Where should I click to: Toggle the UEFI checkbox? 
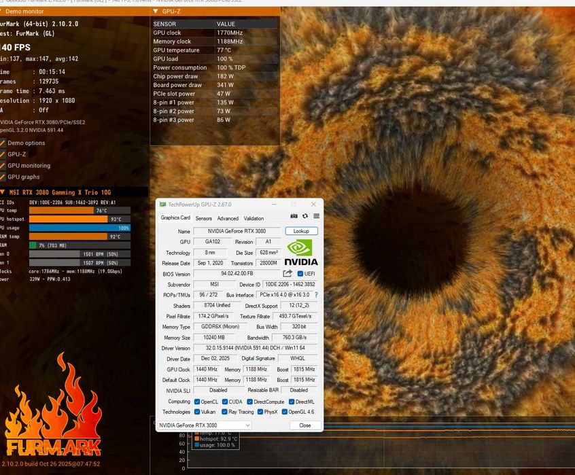(300, 274)
